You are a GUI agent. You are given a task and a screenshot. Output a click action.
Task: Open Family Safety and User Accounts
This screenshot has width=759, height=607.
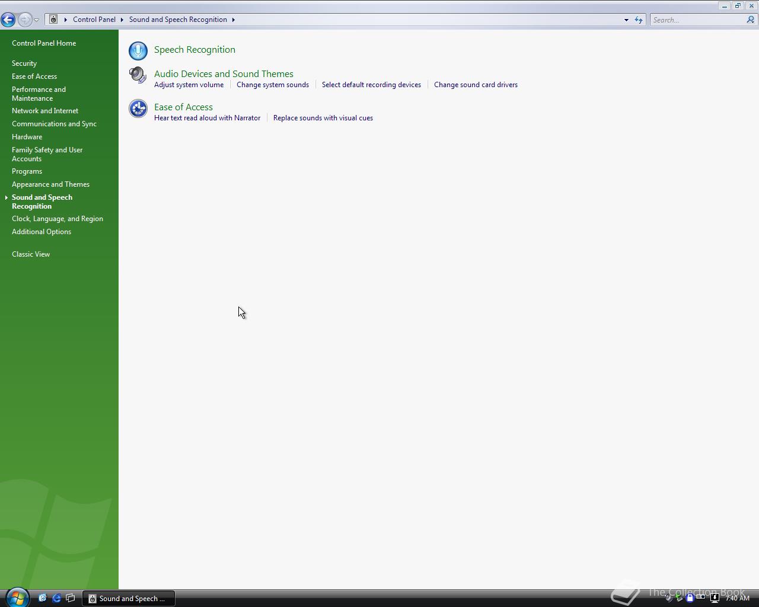47,154
